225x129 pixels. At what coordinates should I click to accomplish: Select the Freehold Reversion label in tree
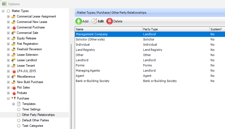click(x=29, y=49)
